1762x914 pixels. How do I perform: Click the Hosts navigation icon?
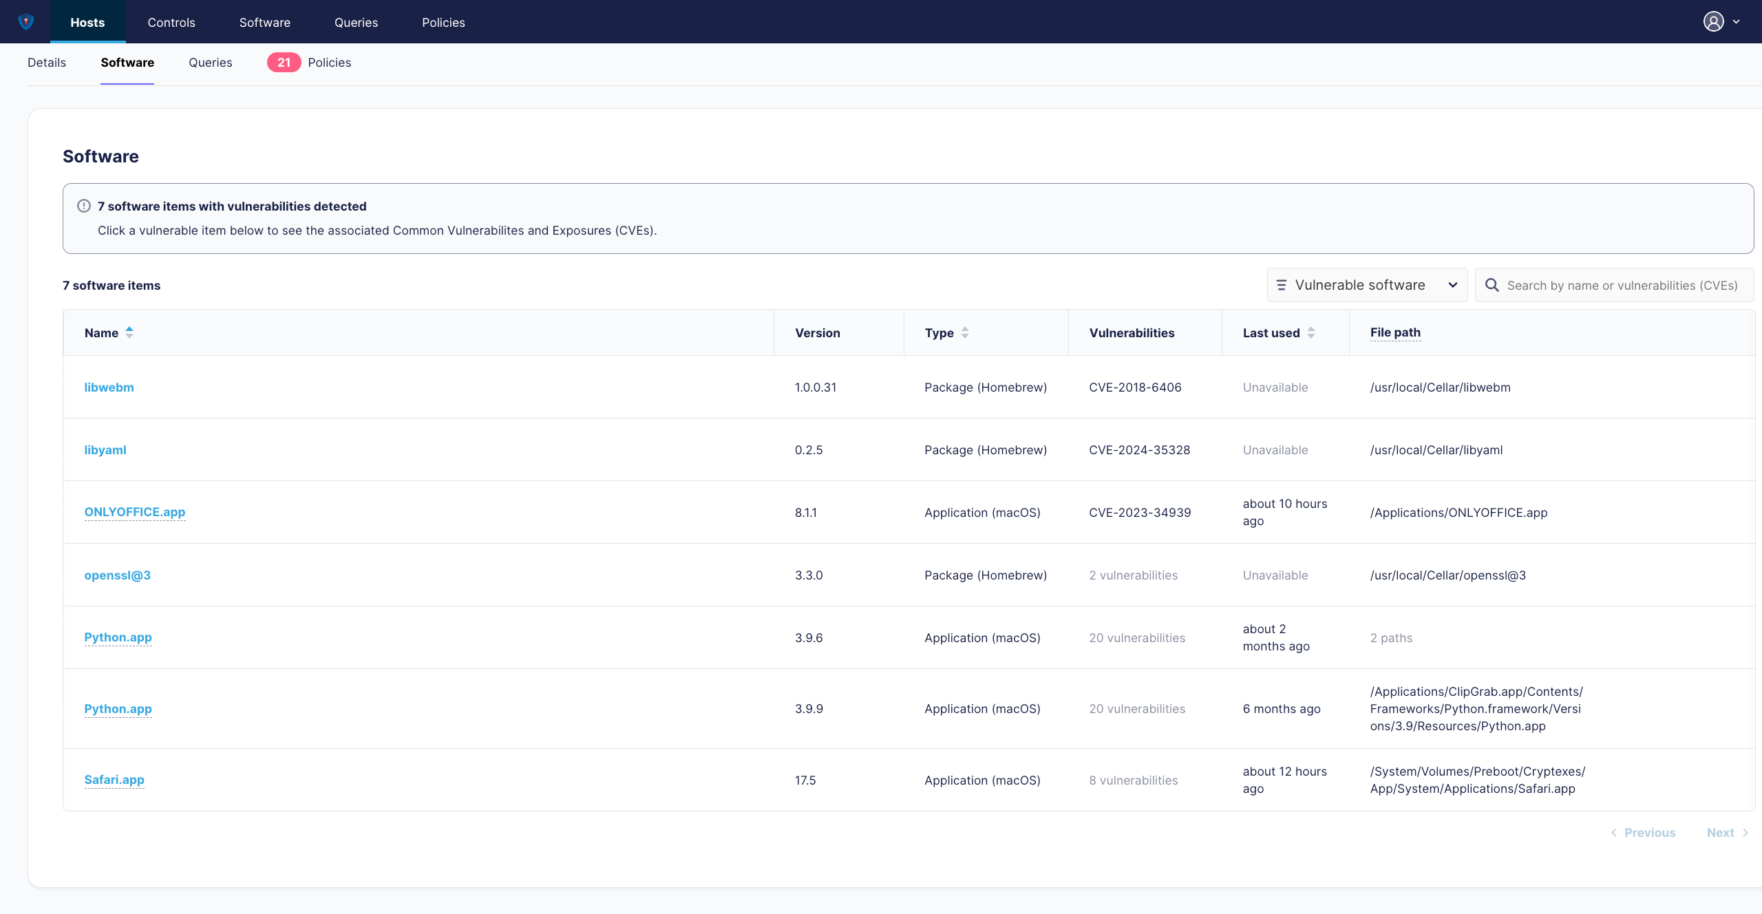point(86,21)
